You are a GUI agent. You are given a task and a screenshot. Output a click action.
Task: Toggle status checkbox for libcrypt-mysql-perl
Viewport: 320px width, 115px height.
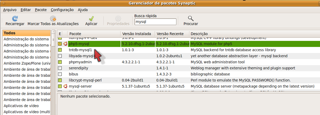[60, 80]
